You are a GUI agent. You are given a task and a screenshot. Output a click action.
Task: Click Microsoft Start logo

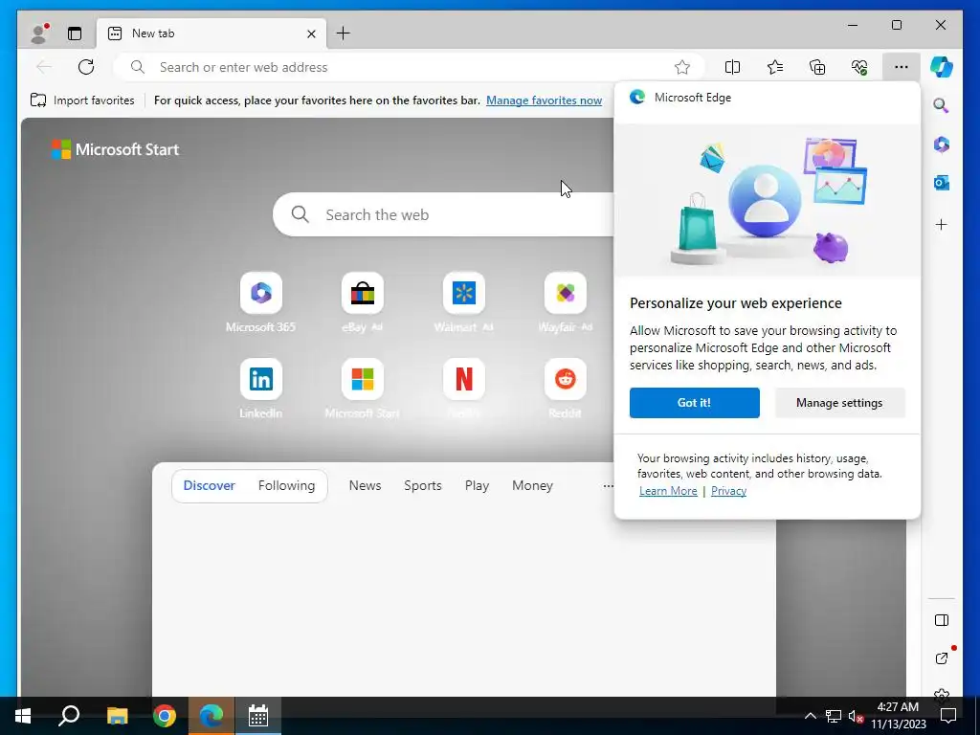click(115, 149)
